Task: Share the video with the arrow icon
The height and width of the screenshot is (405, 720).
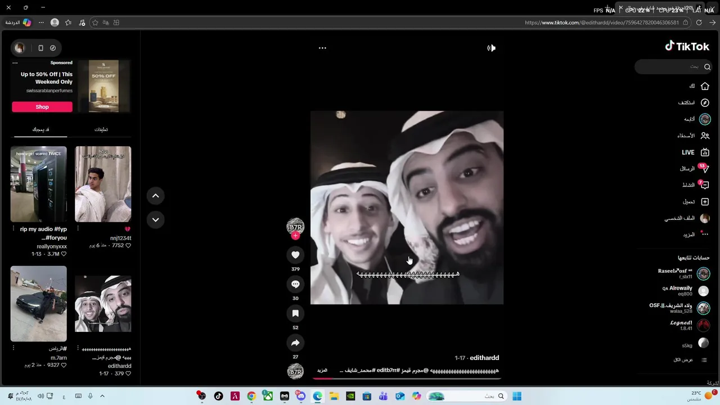Action: coord(295,343)
